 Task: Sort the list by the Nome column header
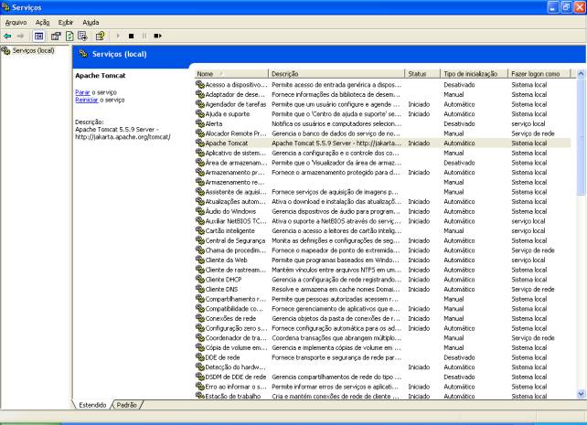pyautogui.click(x=229, y=73)
